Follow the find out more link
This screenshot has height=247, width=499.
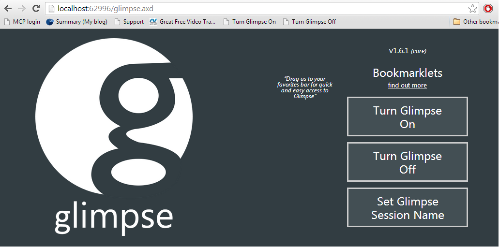408,85
